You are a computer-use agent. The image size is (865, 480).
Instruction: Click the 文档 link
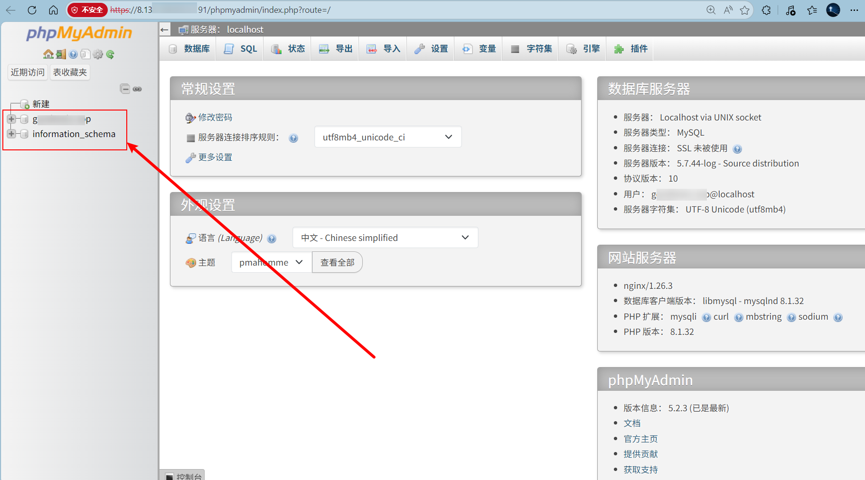(x=632, y=423)
